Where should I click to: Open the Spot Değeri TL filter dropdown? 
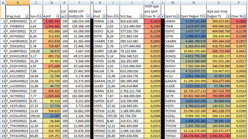(204, 16)
